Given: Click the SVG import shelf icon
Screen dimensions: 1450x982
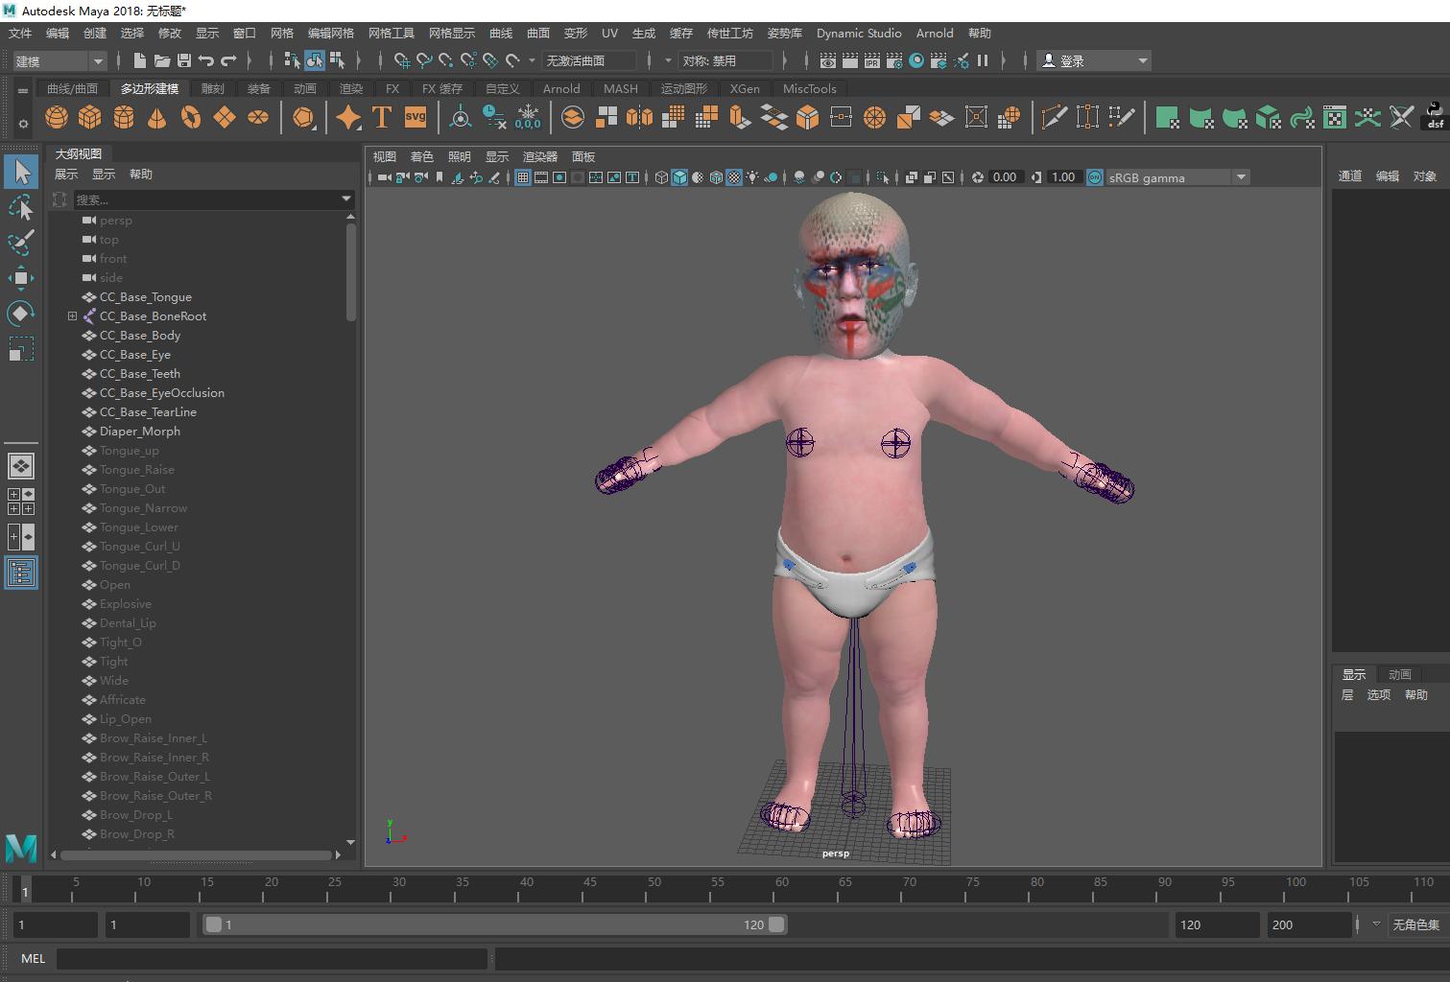Looking at the screenshot, I should tap(416, 118).
